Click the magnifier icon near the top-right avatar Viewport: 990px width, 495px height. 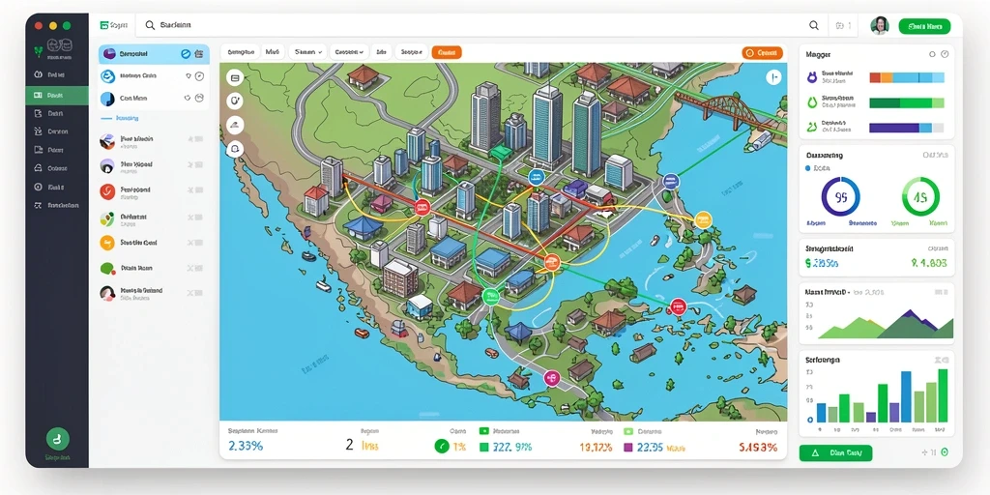coord(814,25)
